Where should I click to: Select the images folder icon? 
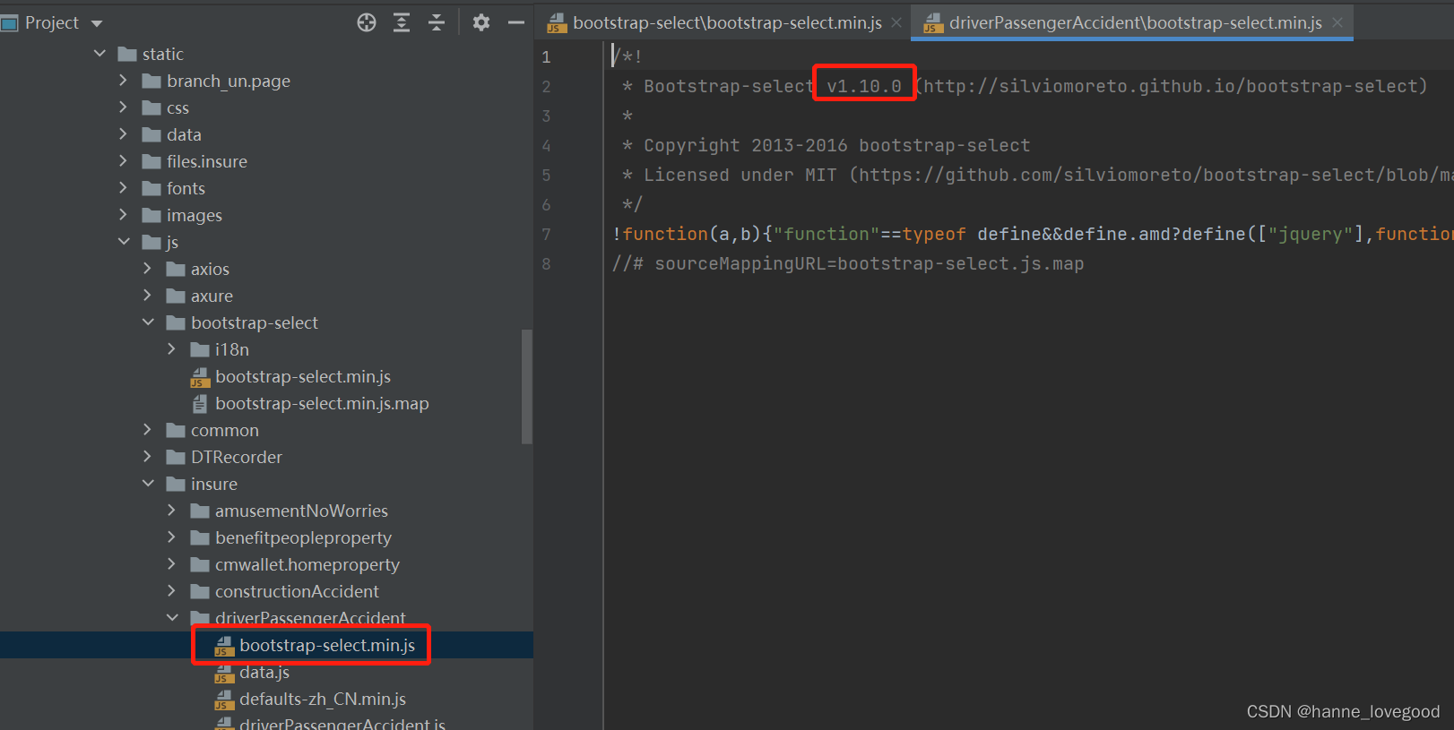point(151,215)
